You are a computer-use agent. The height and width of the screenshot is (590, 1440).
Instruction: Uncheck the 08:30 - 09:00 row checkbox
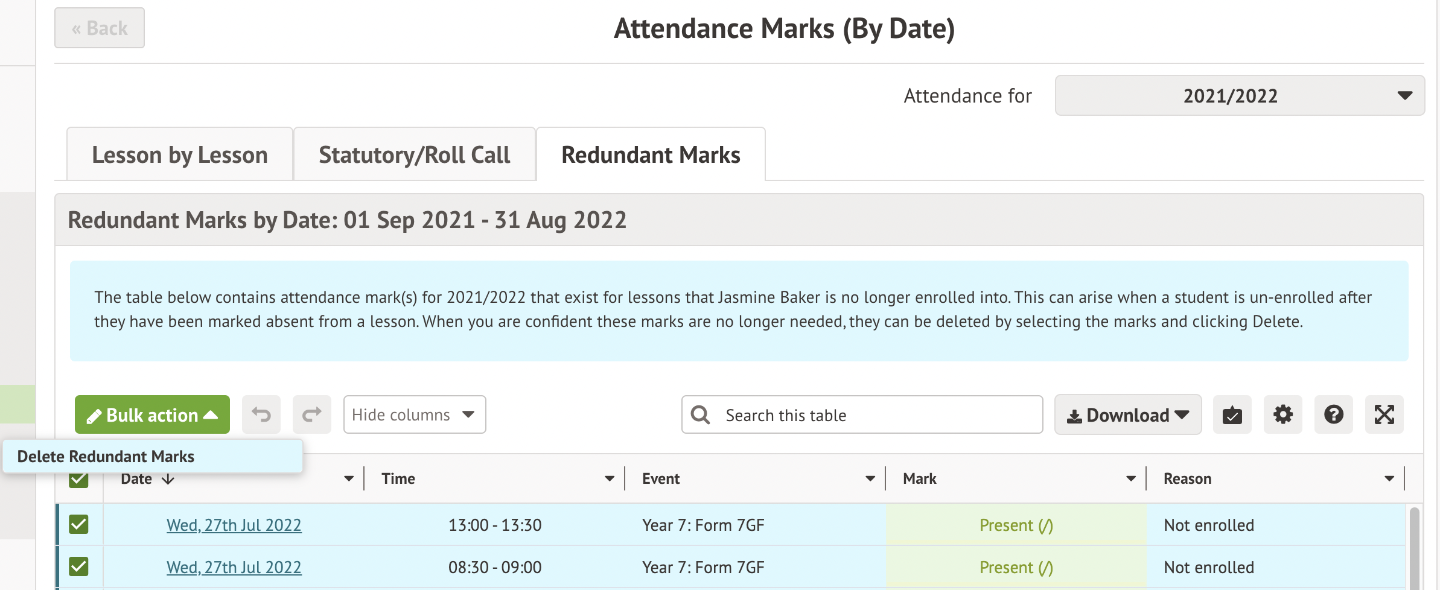pyautogui.click(x=78, y=566)
